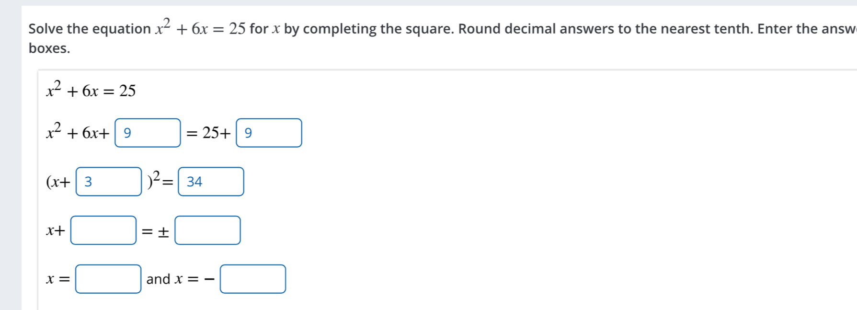Focus the empty box after x = −
The width and height of the screenshot is (857, 310).
(253, 279)
